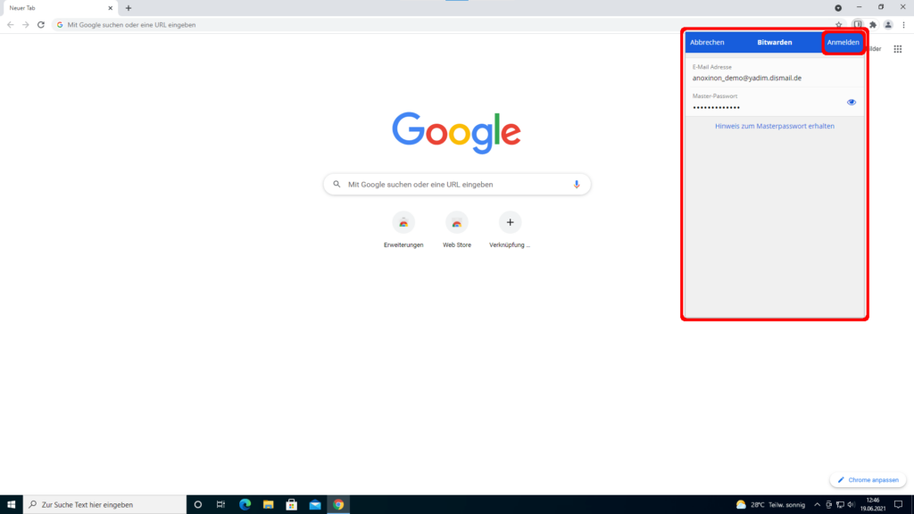
Task: Open Microsoft Store from taskbar
Action: (292, 505)
